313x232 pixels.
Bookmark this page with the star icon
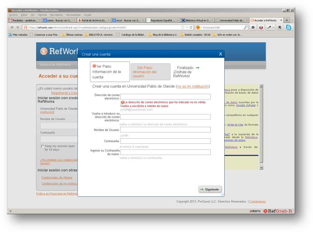(x=183, y=28)
